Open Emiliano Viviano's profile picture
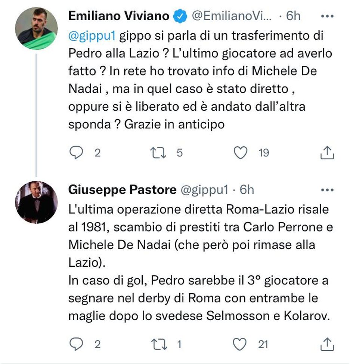Screen dimensions: 350x364 [x=36, y=28]
